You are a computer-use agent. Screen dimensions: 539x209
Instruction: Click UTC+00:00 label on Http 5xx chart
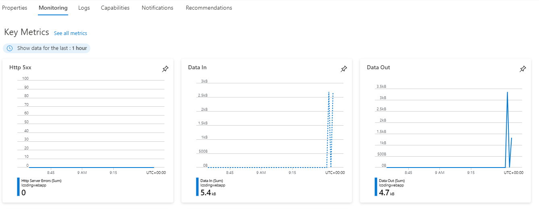(156, 173)
